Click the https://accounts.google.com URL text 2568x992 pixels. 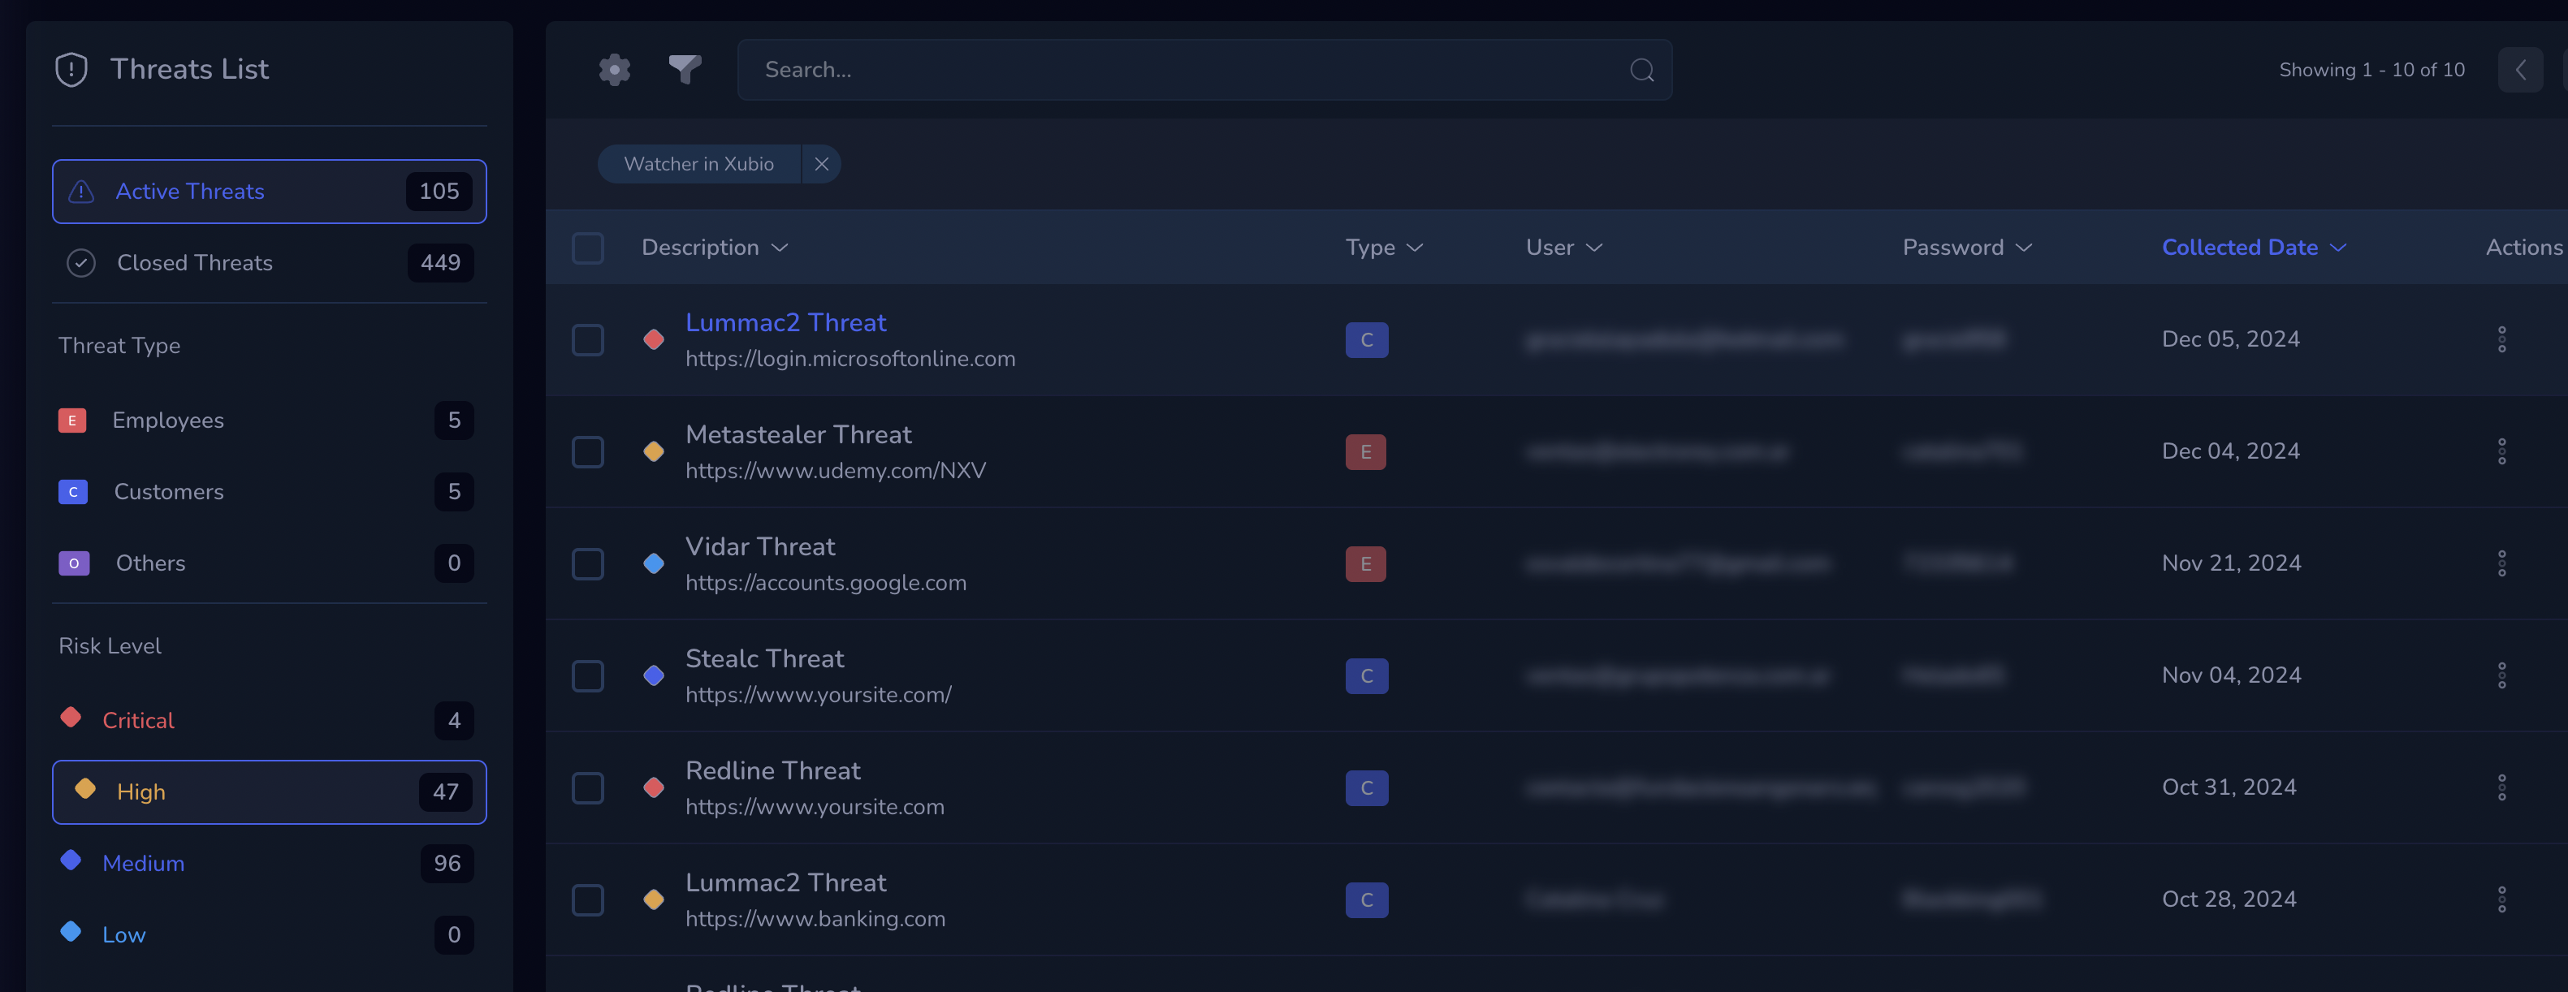pyautogui.click(x=825, y=583)
